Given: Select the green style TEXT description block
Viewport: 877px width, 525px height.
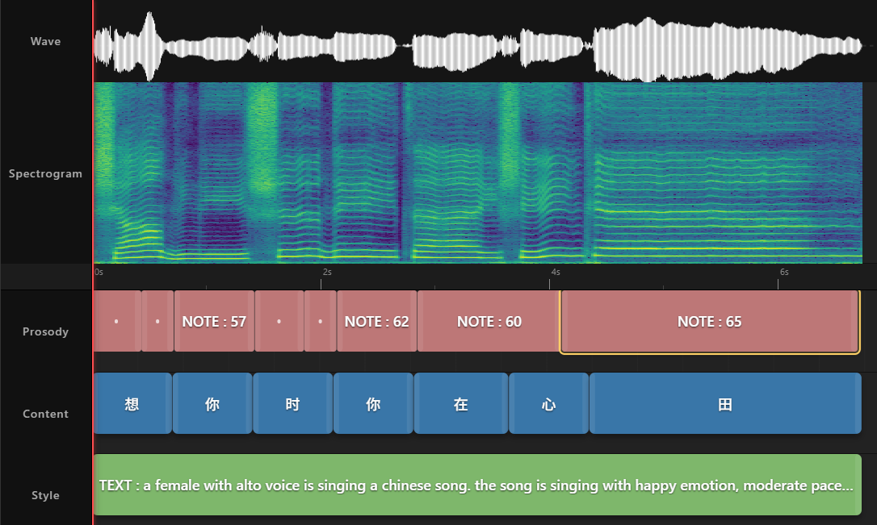Looking at the screenshot, I should (477, 485).
